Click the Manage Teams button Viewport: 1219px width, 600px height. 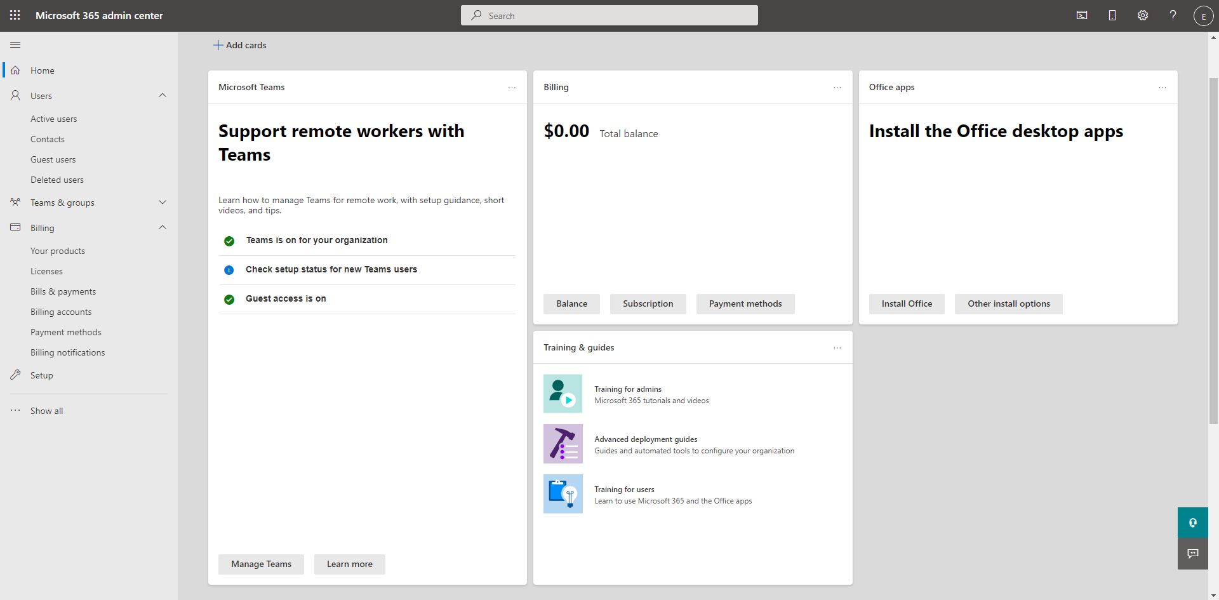(261, 564)
